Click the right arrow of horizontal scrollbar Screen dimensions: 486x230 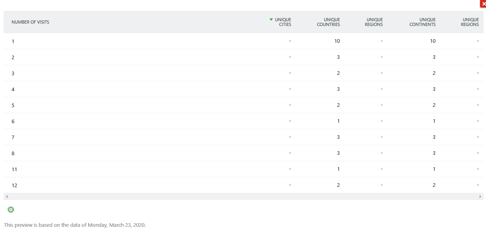pos(480,197)
